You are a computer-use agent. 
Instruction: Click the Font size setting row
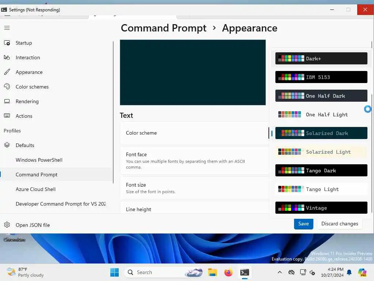(x=194, y=188)
